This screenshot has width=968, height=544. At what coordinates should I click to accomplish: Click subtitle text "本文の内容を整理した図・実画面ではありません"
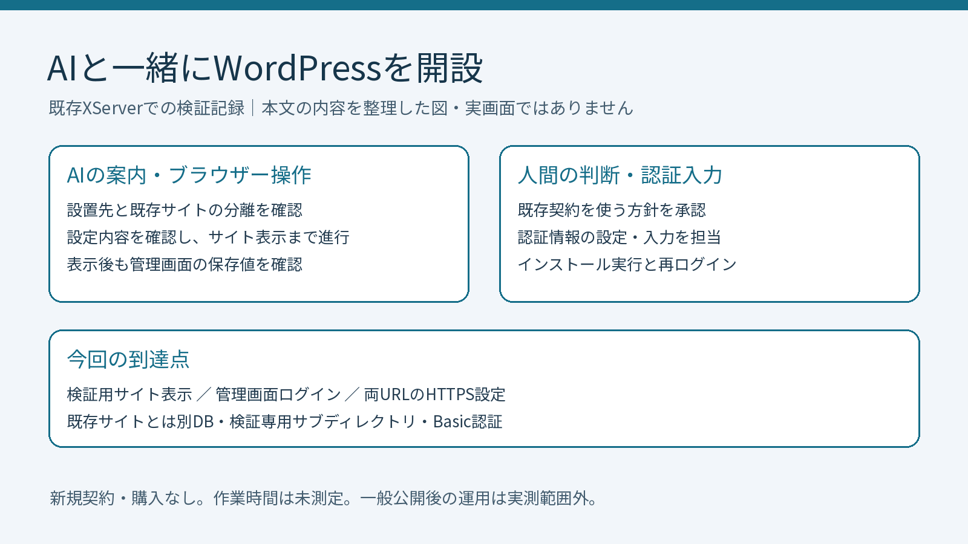(x=447, y=108)
